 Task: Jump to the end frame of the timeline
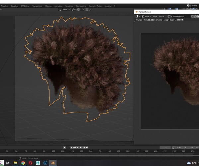pyautogui.click(x=87, y=147)
